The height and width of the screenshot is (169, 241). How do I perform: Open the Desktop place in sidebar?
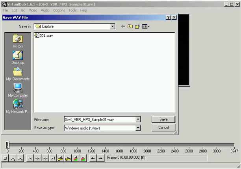point(18,58)
